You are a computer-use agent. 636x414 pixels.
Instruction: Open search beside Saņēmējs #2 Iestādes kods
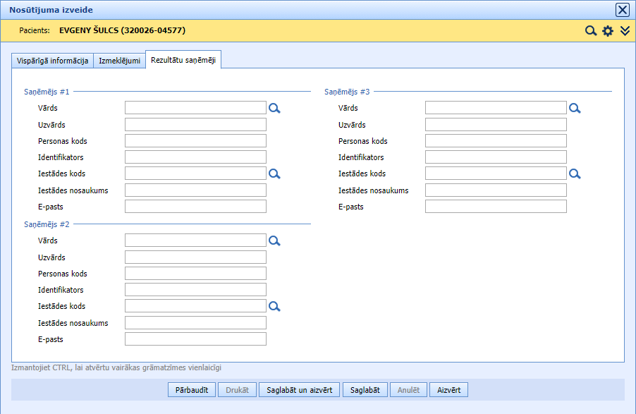click(275, 306)
